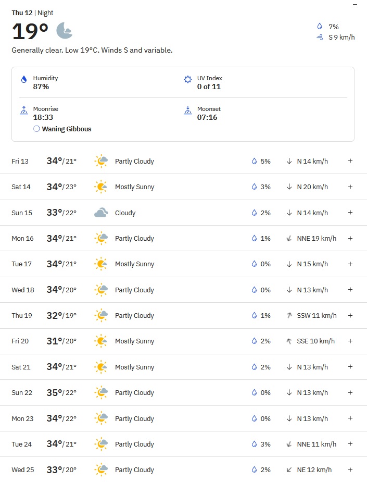Click the 5% rain chance on Fri 13

(x=265, y=162)
